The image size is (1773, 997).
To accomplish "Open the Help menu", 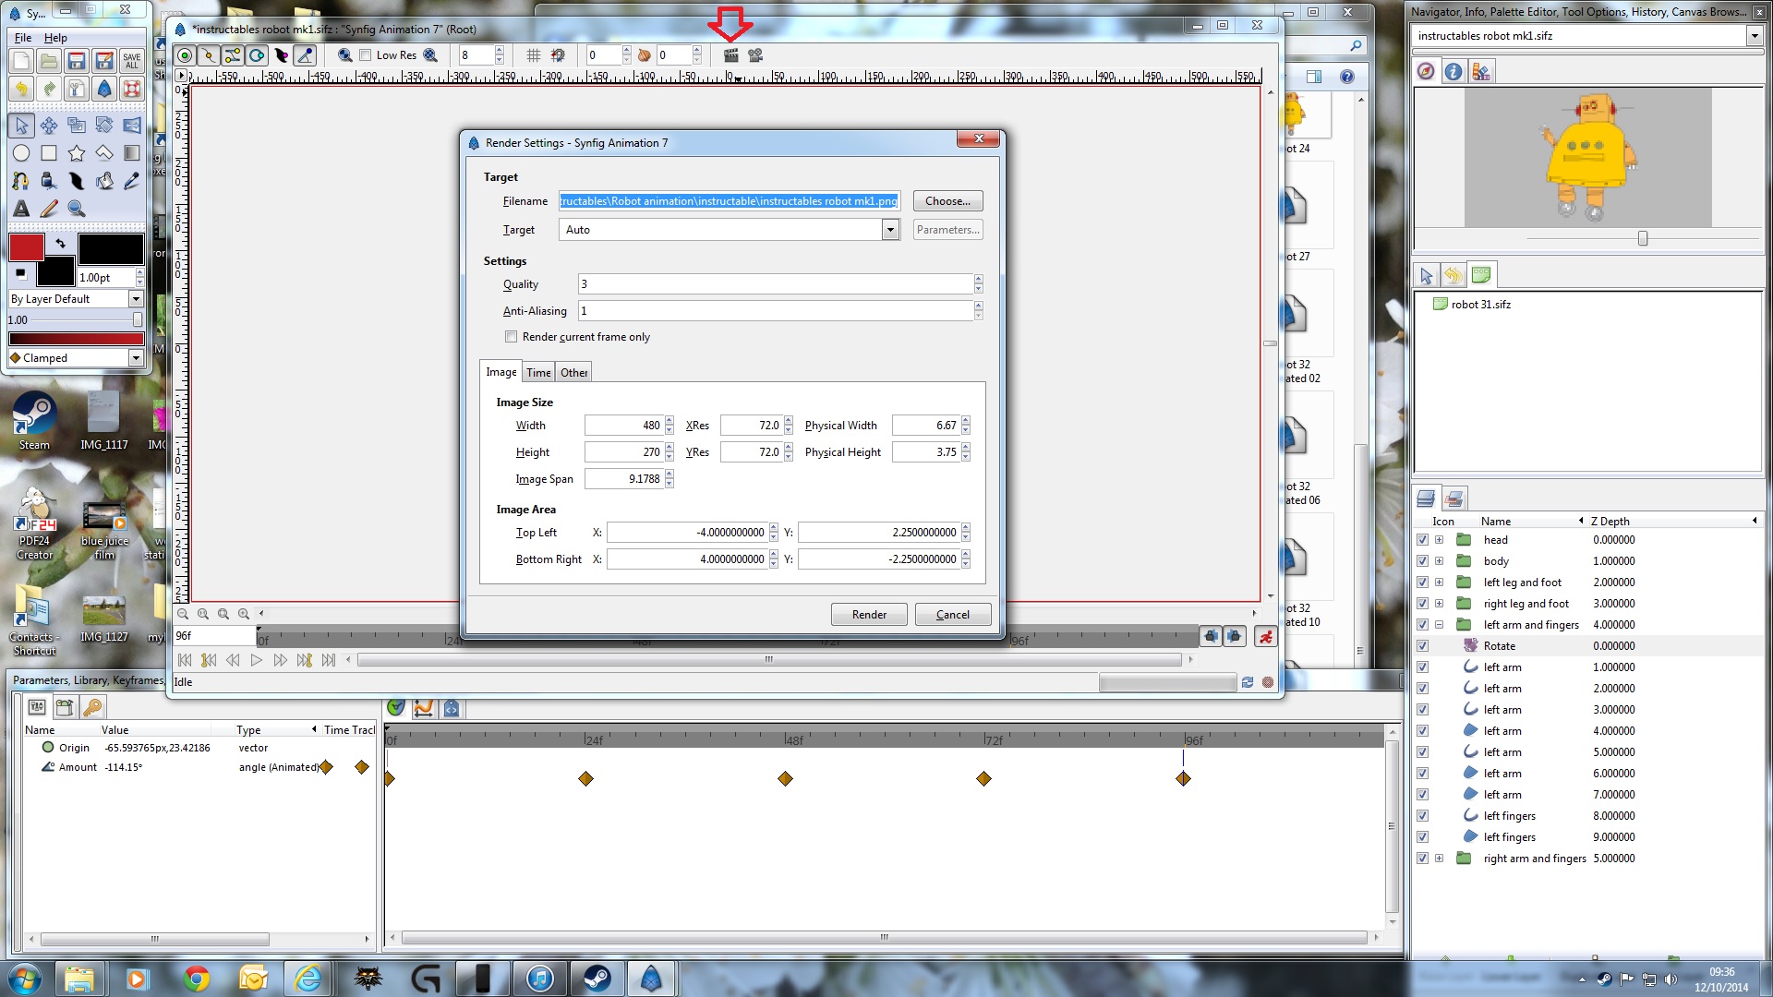I will click(x=55, y=38).
